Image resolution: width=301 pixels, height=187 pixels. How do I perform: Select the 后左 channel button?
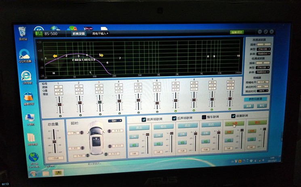(187, 125)
